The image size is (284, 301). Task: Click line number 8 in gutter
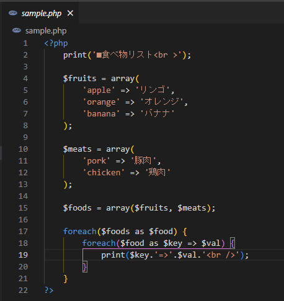25,126
